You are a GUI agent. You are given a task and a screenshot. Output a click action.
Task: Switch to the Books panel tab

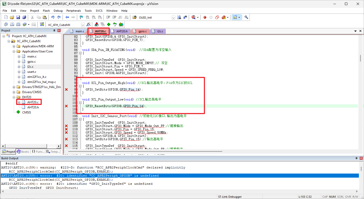click(x=23, y=151)
